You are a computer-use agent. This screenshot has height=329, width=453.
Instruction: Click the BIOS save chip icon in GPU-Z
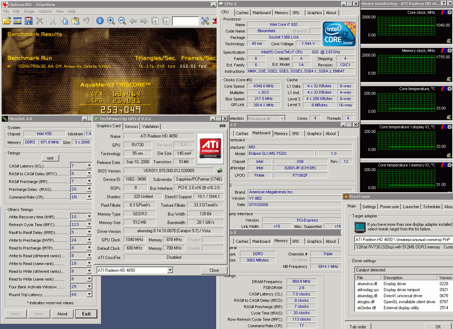tap(220, 170)
